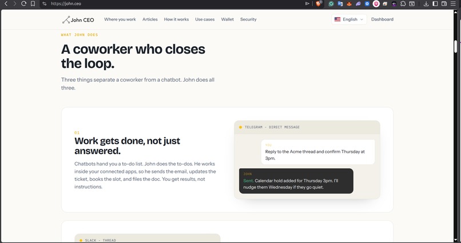461x243 pixels.
Task: Click the page vertical scrollbar thumb
Action: coord(455,46)
